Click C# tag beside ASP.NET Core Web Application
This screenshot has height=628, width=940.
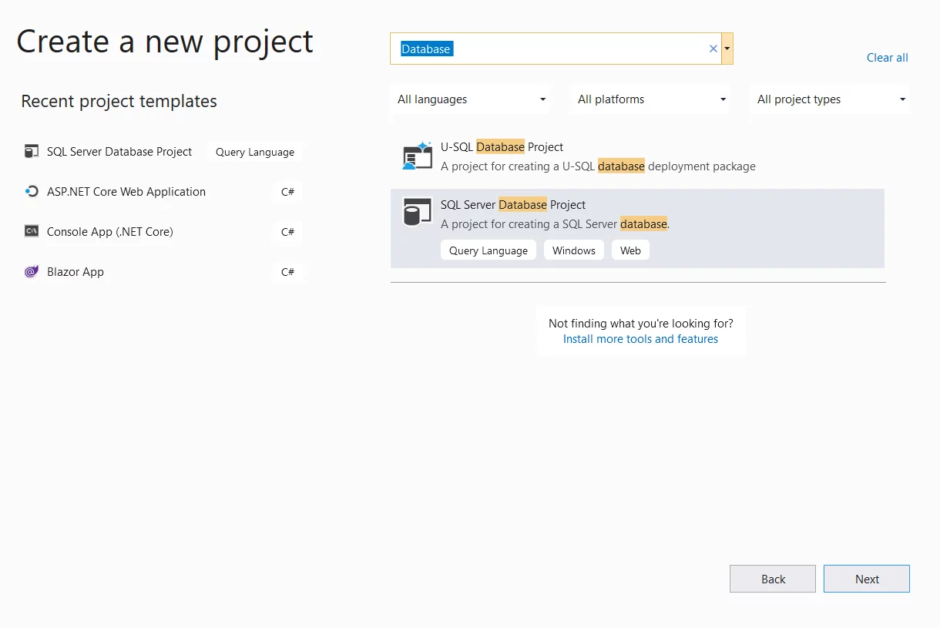tap(287, 192)
